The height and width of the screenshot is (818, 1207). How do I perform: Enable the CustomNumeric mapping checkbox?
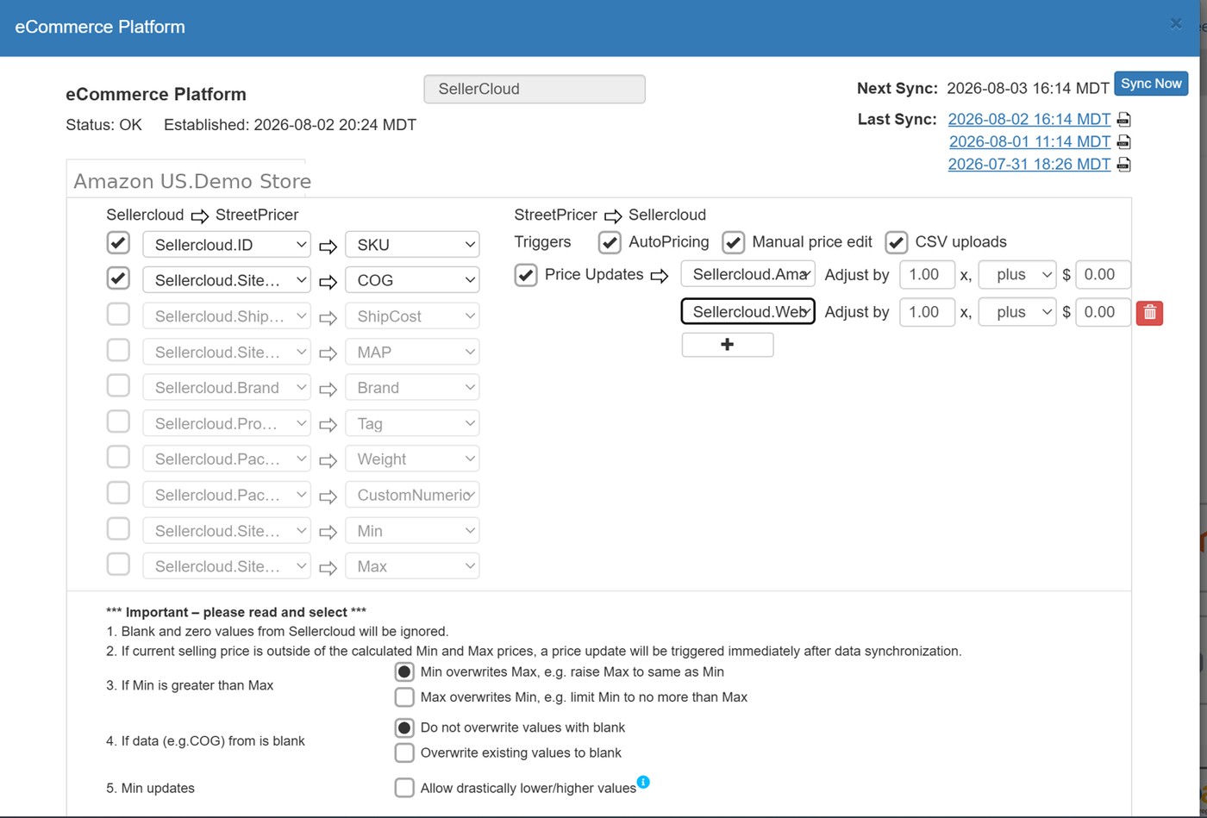click(x=118, y=493)
